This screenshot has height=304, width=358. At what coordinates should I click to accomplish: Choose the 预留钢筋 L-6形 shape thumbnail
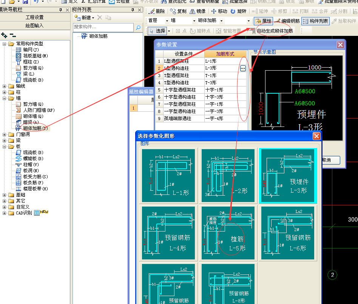[288, 233]
